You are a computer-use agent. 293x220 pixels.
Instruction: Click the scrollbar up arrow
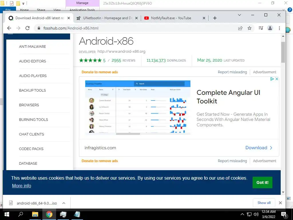283,36
